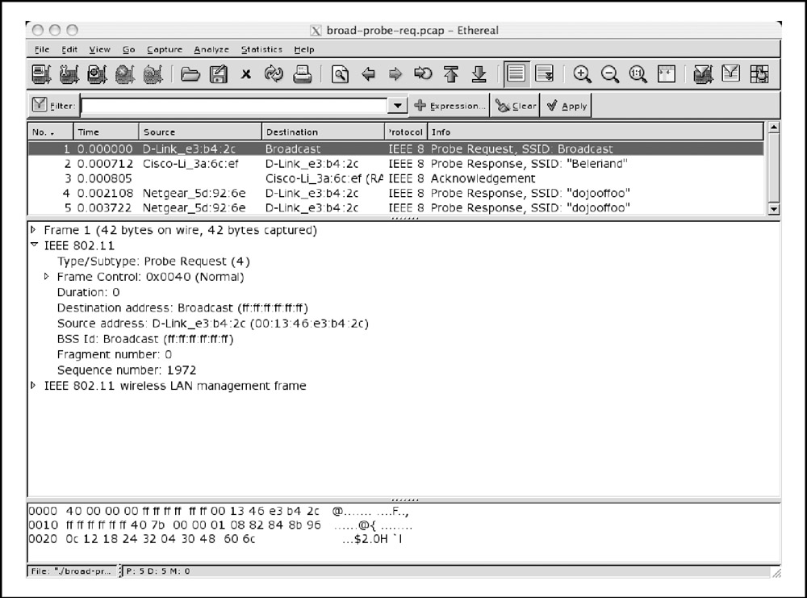Open the Analyze menu

point(211,49)
